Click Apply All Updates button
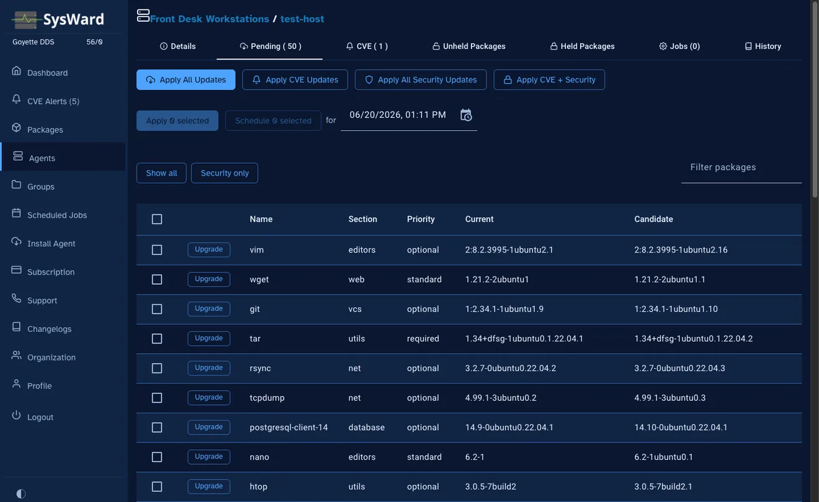Screen dimensions: 819x502 tap(186, 79)
